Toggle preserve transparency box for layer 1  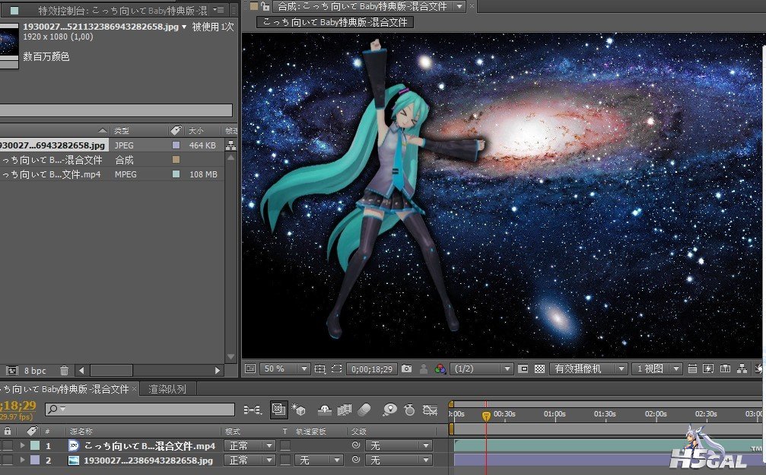point(285,446)
